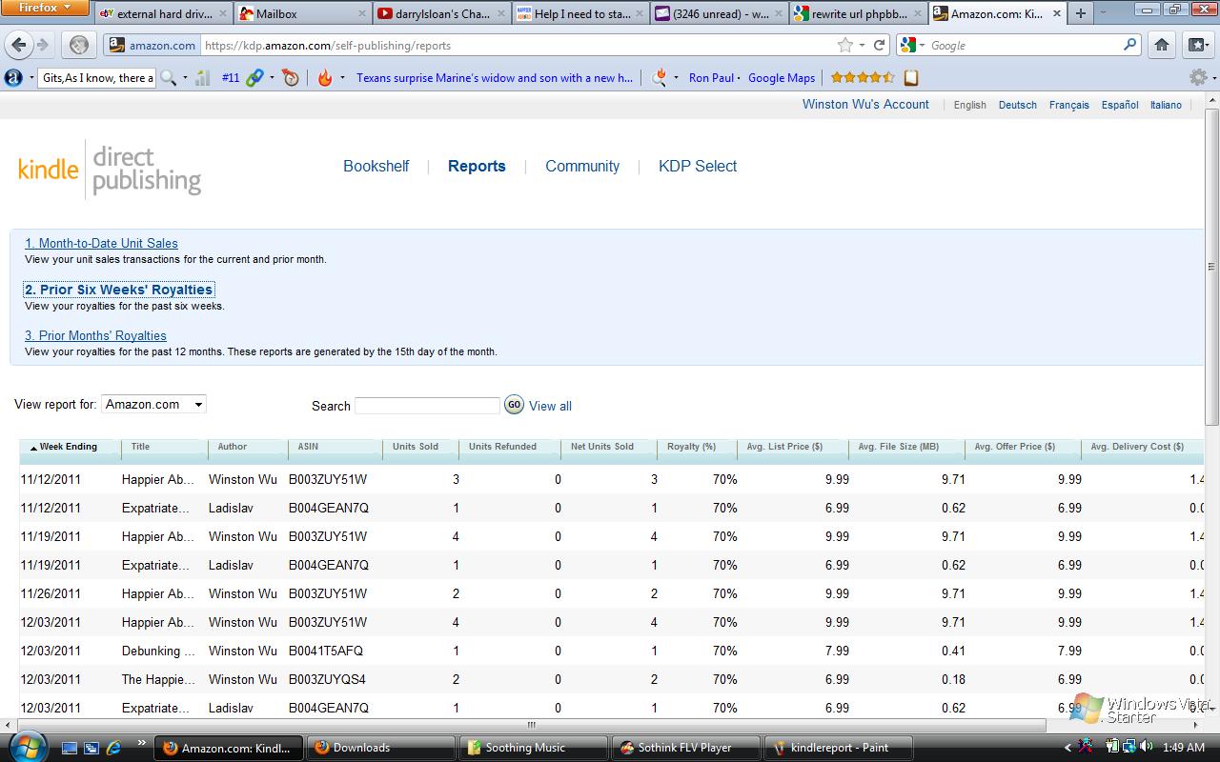This screenshot has height=762, width=1220.
Task: Open the Firefox menu button
Action: click(x=44, y=8)
